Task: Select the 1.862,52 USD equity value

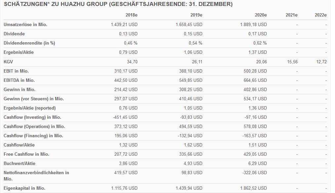Action: tap(253, 188)
